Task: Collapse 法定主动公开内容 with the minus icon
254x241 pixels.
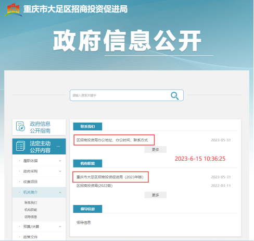Action: point(58,147)
